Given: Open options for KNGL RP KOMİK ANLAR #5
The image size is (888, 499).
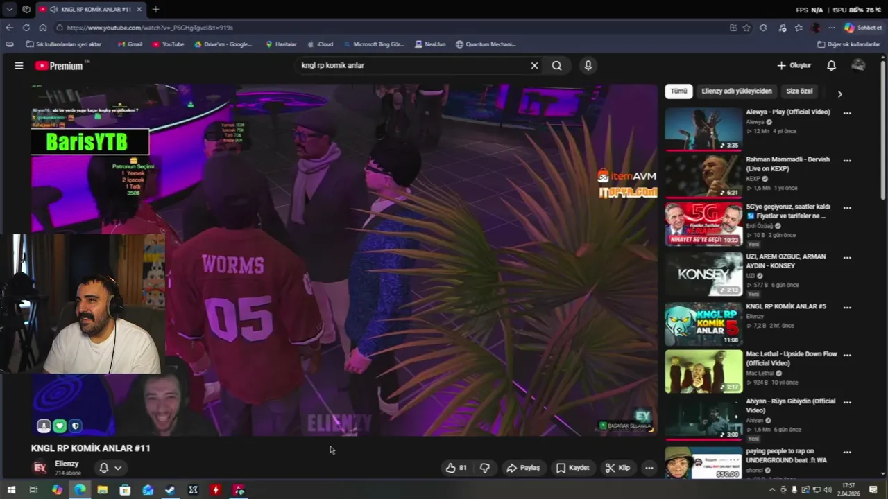Looking at the screenshot, I should pyautogui.click(x=847, y=308).
